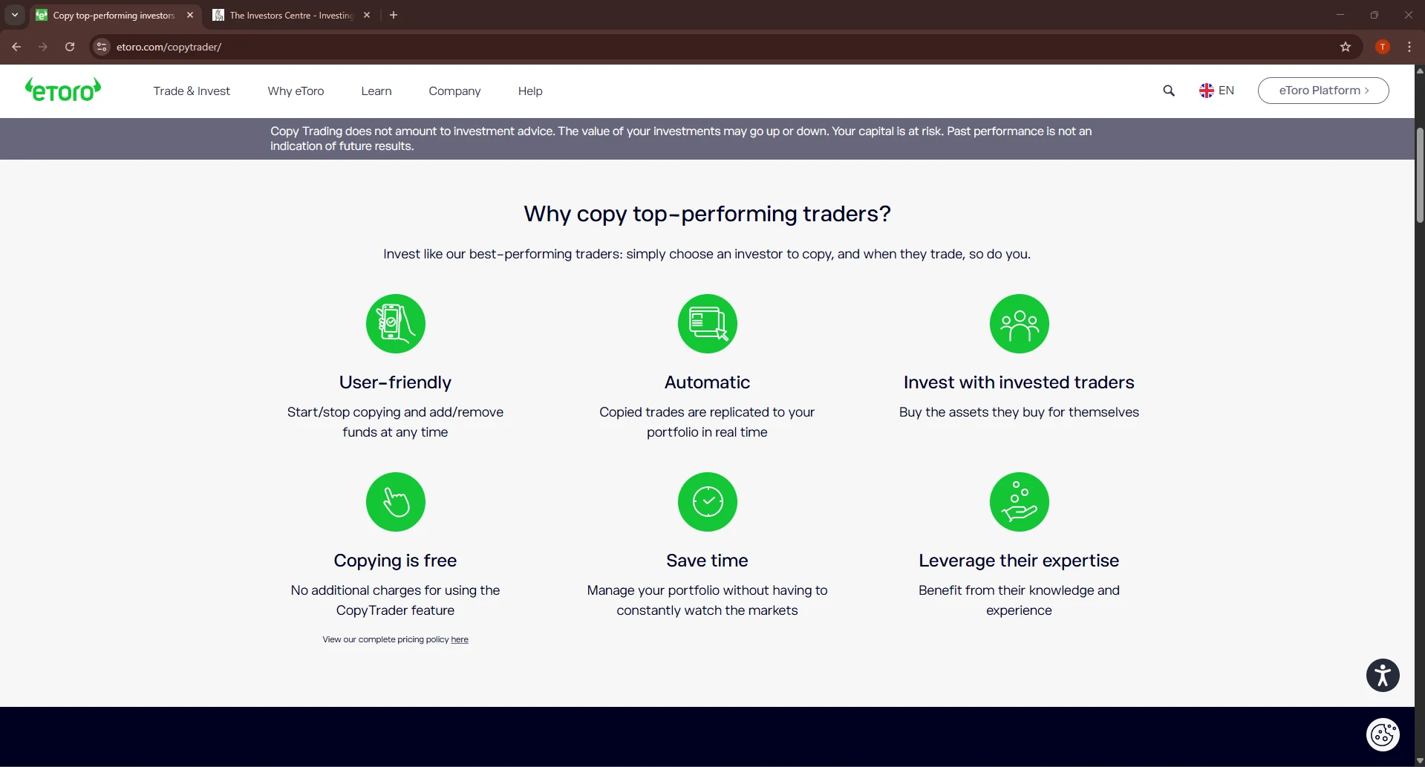Click the browser forward arrow
Image resolution: width=1425 pixels, height=767 pixels.
(x=43, y=47)
